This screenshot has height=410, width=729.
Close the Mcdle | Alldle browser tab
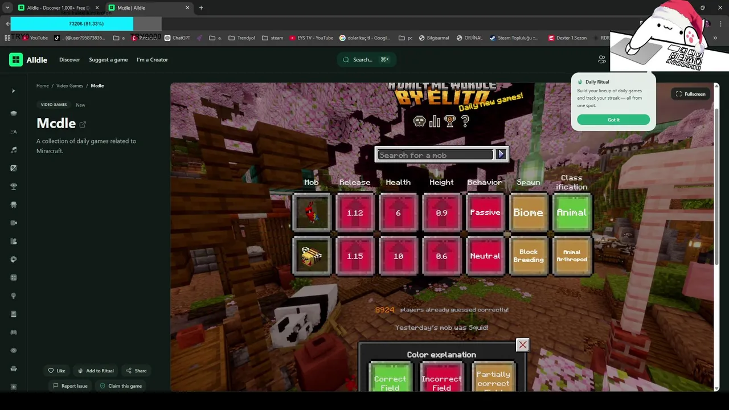(x=187, y=8)
